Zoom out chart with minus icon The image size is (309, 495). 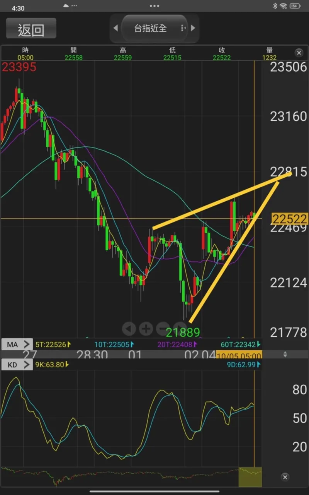(x=163, y=329)
